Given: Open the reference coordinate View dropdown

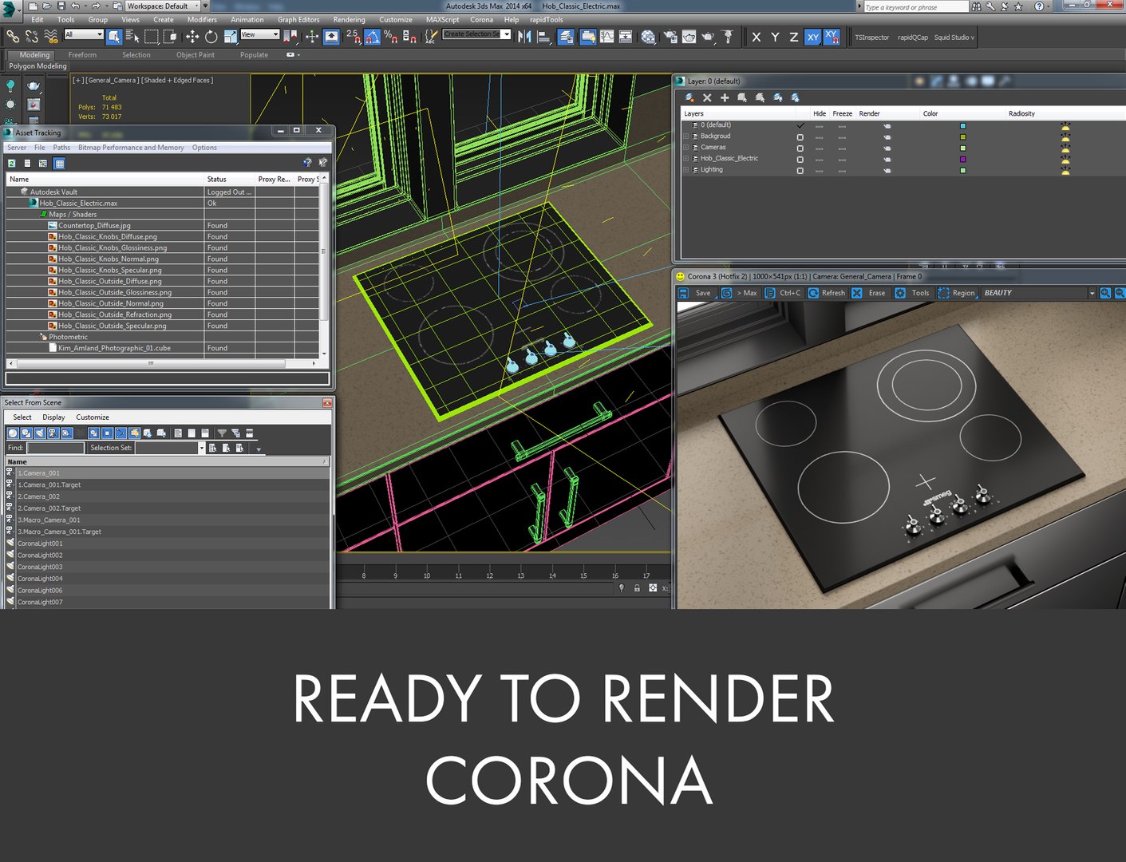Looking at the screenshot, I should tap(259, 34).
